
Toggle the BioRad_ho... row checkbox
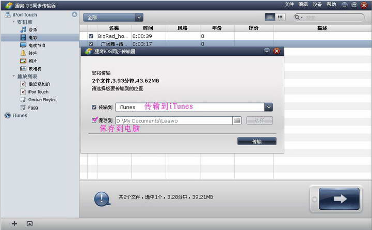[x=91, y=36]
